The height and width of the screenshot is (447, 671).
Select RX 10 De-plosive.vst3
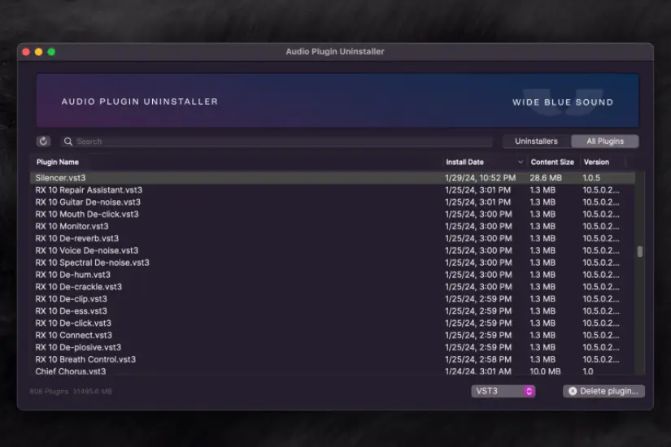coord(333,347)
